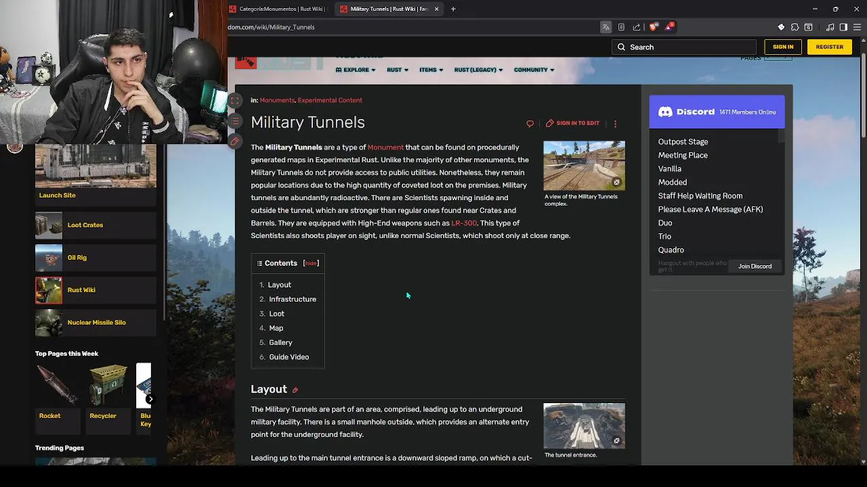Open a new browser tab
This screenshot has width=867, height=487.
click(453, 9)
